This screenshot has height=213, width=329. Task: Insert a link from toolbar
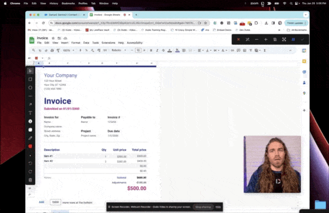[232, 51]
